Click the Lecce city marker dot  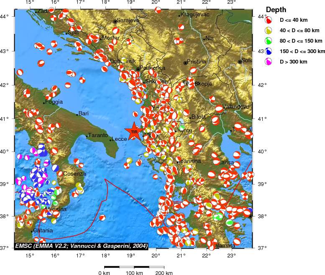click(x=110, y=140)
